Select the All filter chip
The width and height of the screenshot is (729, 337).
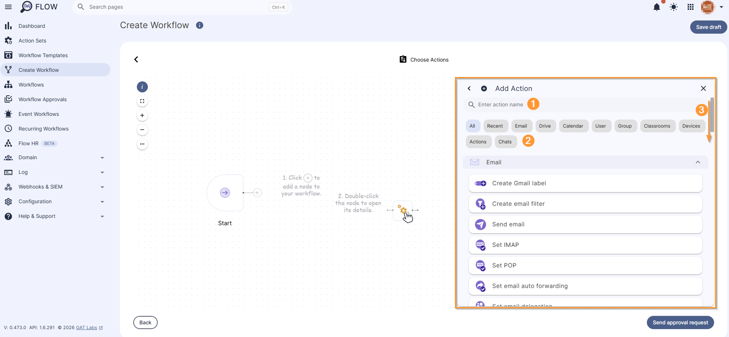(x=472, y=126)
